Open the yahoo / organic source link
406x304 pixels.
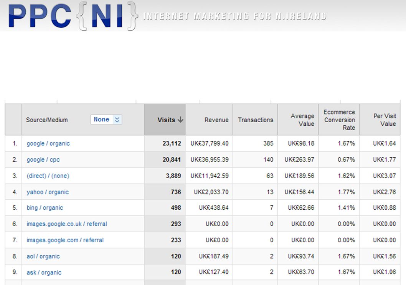coord(48,192)
